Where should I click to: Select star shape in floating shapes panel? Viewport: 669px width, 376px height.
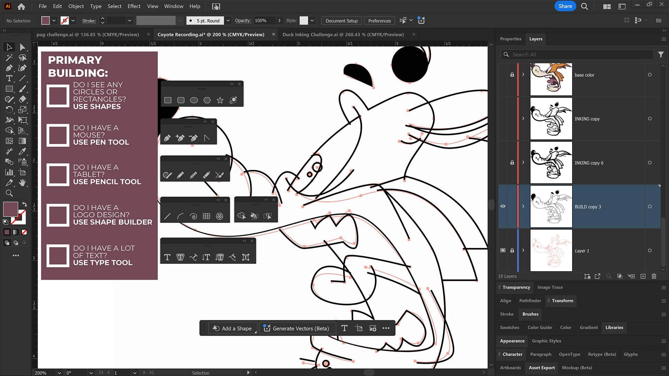coord(220,100)
